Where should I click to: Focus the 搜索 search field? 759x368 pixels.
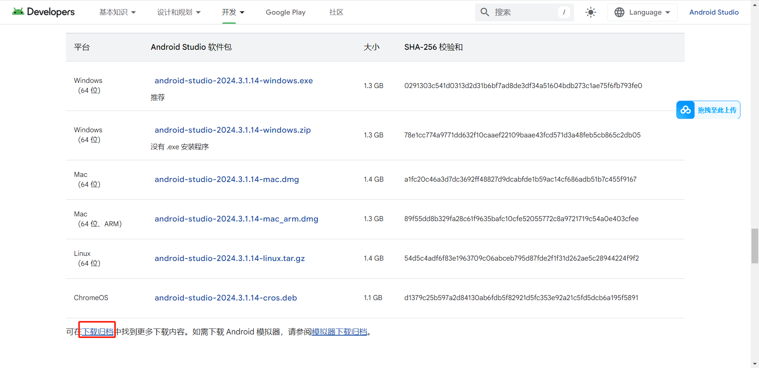[x=524, y=12]
